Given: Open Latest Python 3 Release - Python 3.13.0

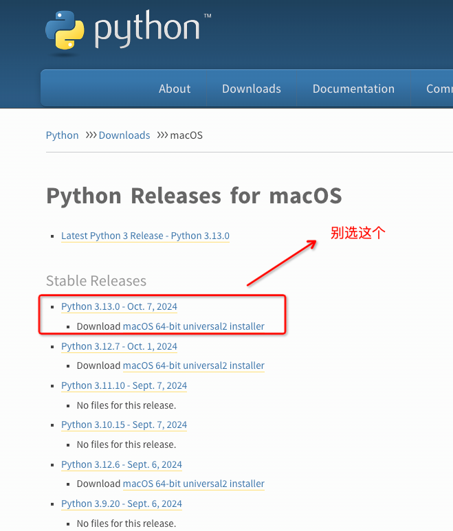Looking at the screenshot, I should [x=145, y=236].
